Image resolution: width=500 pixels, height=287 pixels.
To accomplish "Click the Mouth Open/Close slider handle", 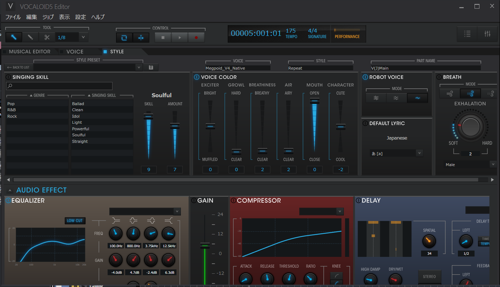I will pyautogui.click(x=315, y=101).
